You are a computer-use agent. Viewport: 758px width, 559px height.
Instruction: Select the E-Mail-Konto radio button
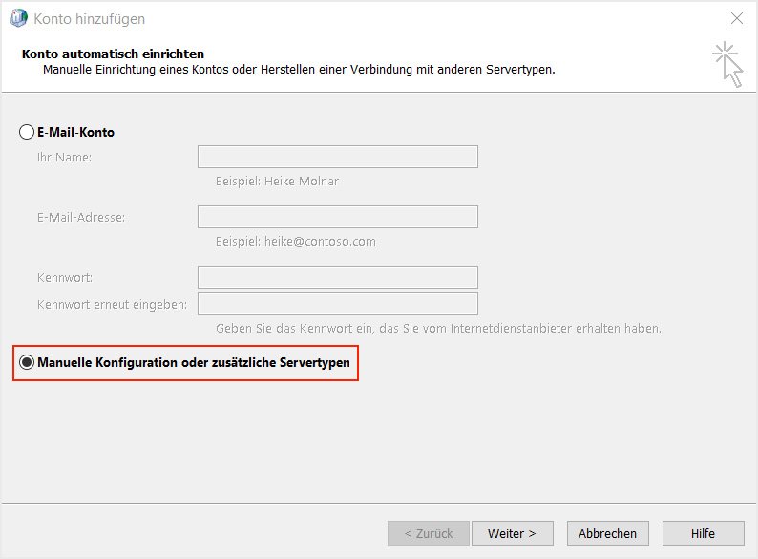click(27, 132)
